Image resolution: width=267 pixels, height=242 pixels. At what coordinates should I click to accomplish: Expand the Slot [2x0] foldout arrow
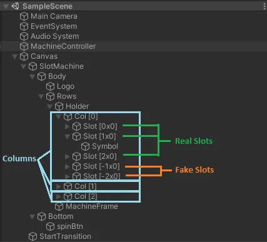[x=67, y=156]
